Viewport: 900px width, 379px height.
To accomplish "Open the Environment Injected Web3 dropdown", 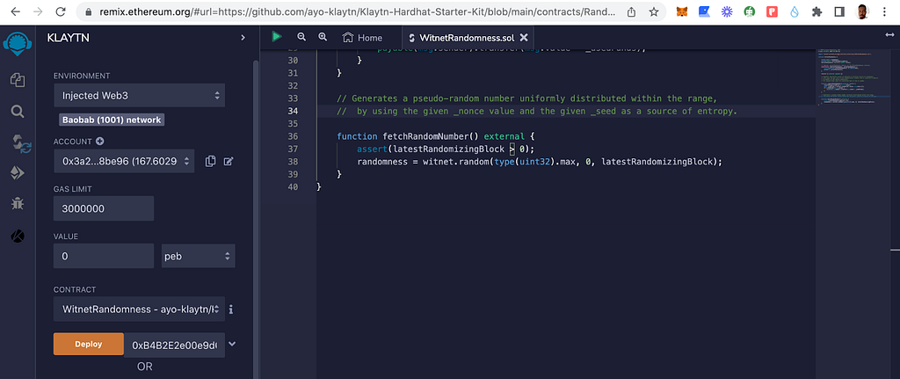I will [139, 95].
